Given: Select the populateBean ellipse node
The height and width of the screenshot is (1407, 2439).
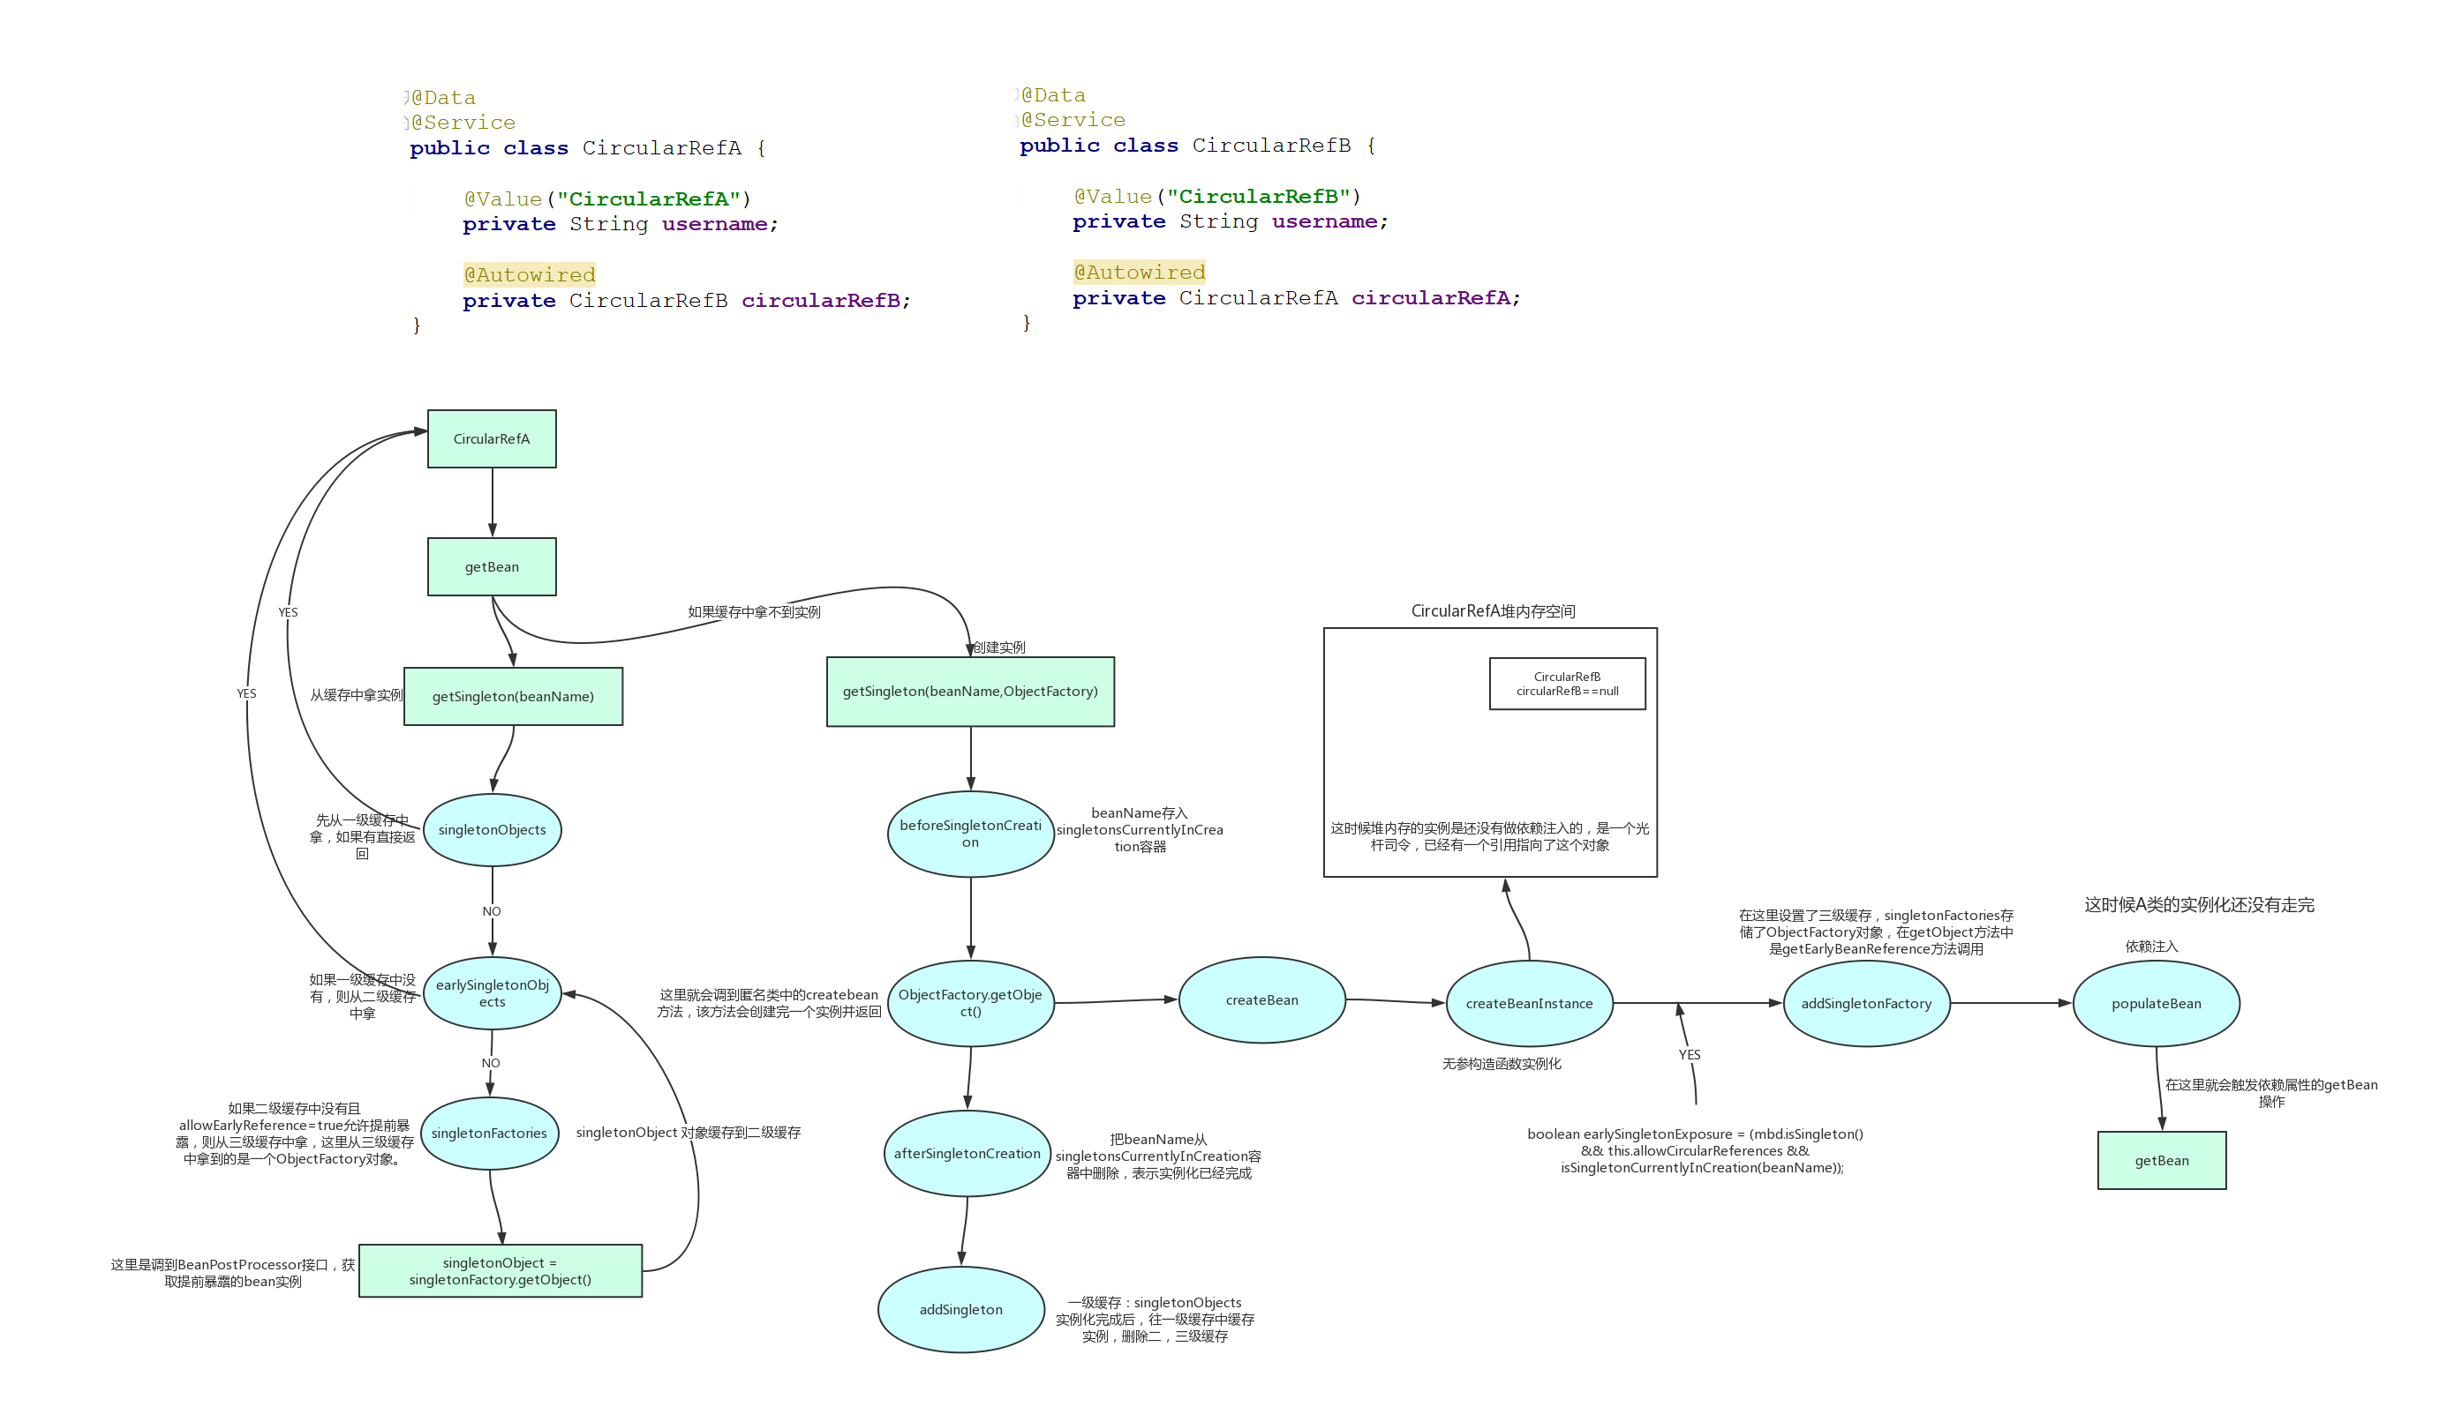Looking at the screenshot, I should pos(2155,1004).
